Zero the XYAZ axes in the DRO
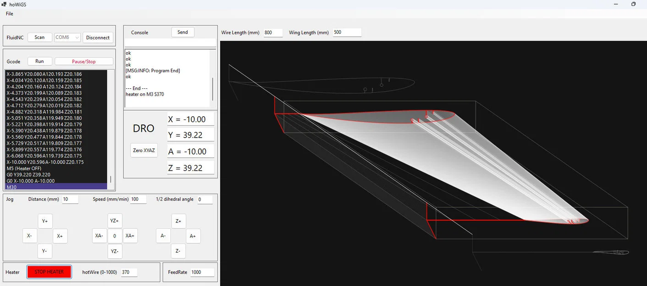Viewport: 647px width, 286px height. 144,150
